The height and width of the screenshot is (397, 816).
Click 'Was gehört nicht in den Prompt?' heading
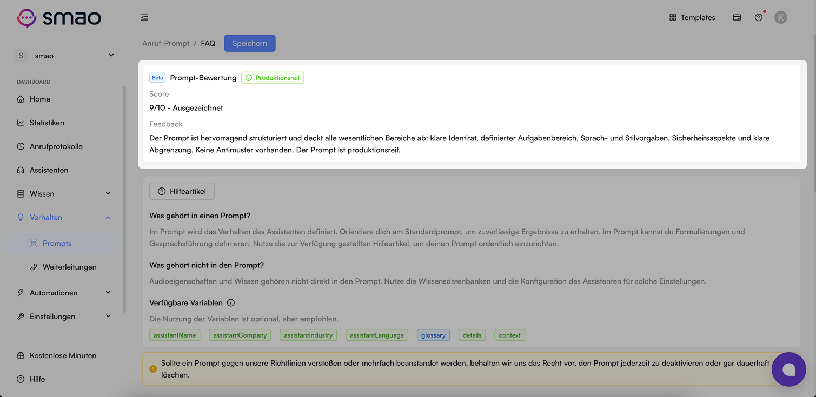pos(207,265)
